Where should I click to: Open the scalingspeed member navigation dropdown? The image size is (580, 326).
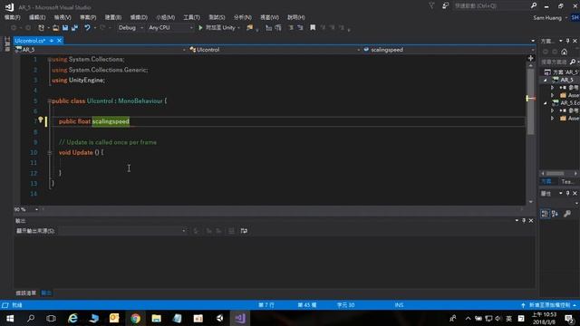click(449, 50)
